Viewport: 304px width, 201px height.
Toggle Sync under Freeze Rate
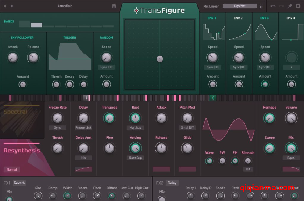[57, 128]
